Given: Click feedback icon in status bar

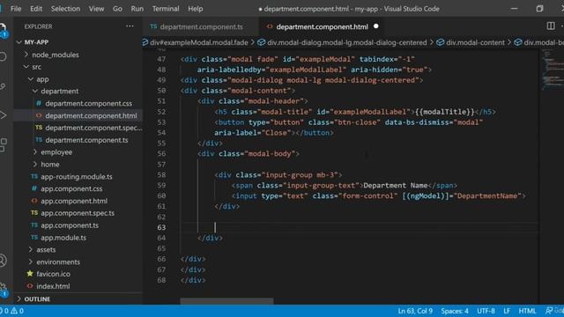Looking at the screenshot, I should [x=549, y=311].
